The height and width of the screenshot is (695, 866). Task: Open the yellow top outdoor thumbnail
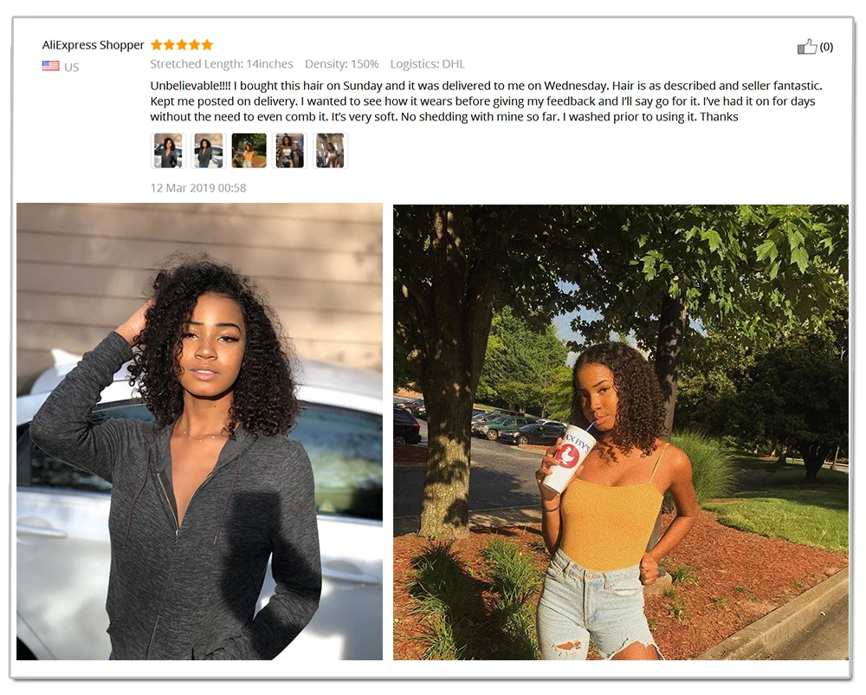click(x=249, y=150)
